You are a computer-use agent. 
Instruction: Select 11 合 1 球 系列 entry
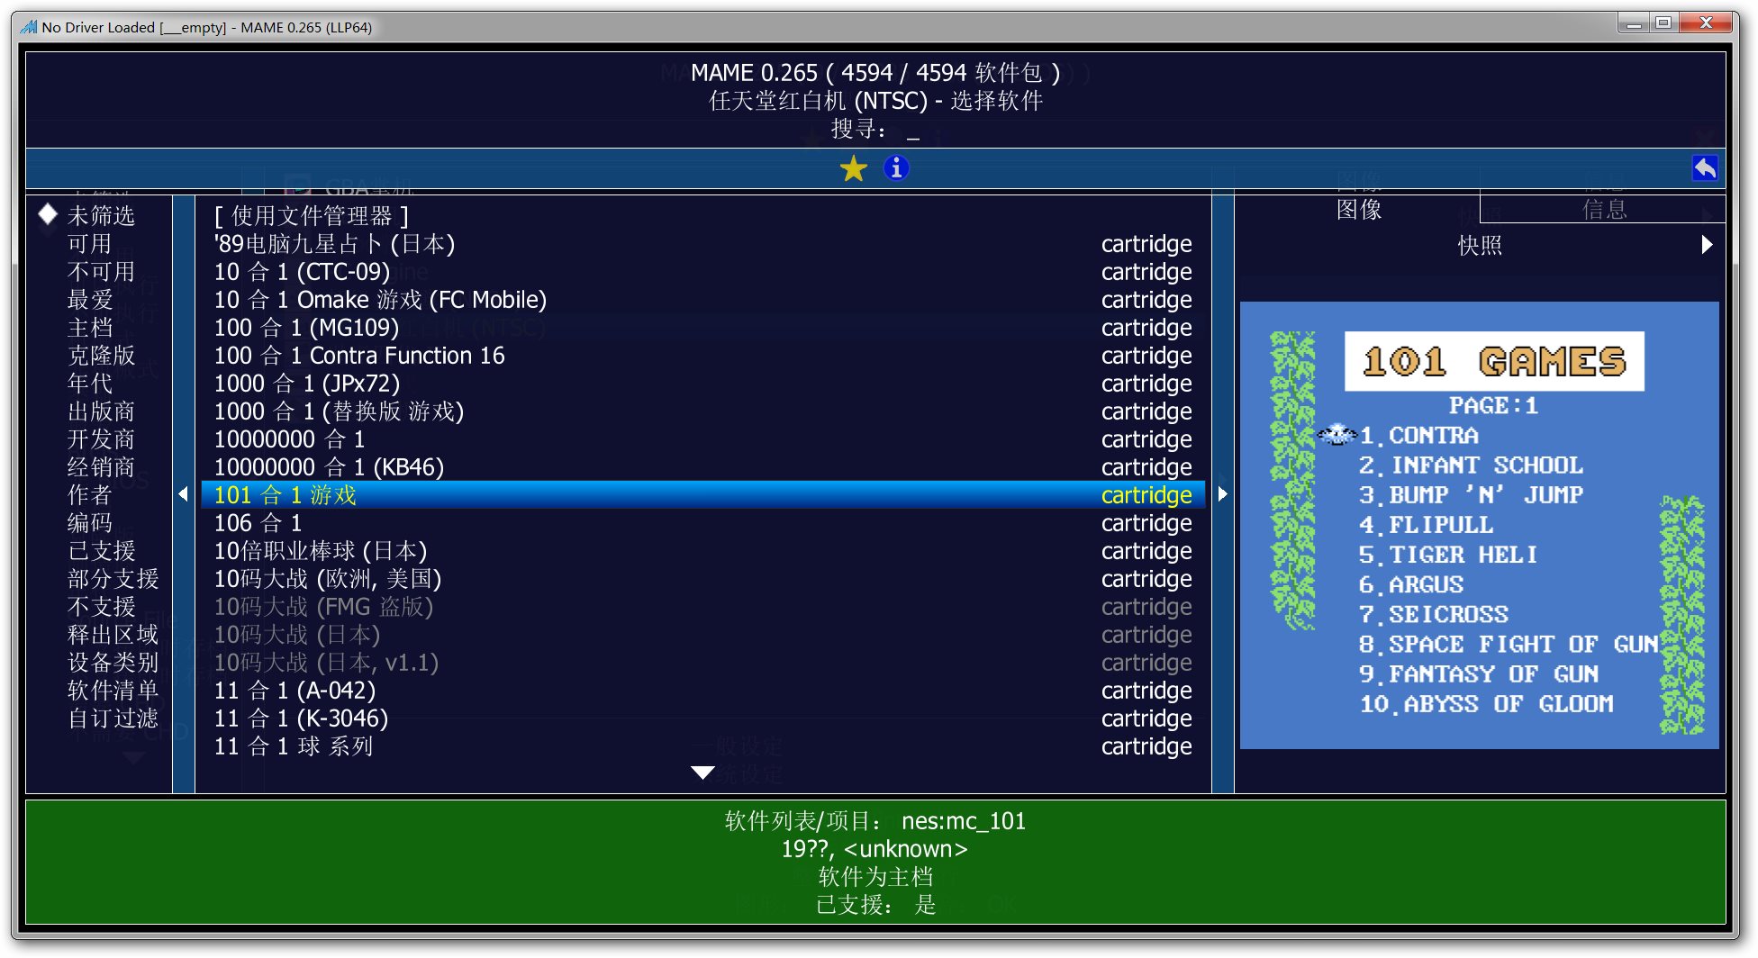pyautogui.click(x=702, y=746)
